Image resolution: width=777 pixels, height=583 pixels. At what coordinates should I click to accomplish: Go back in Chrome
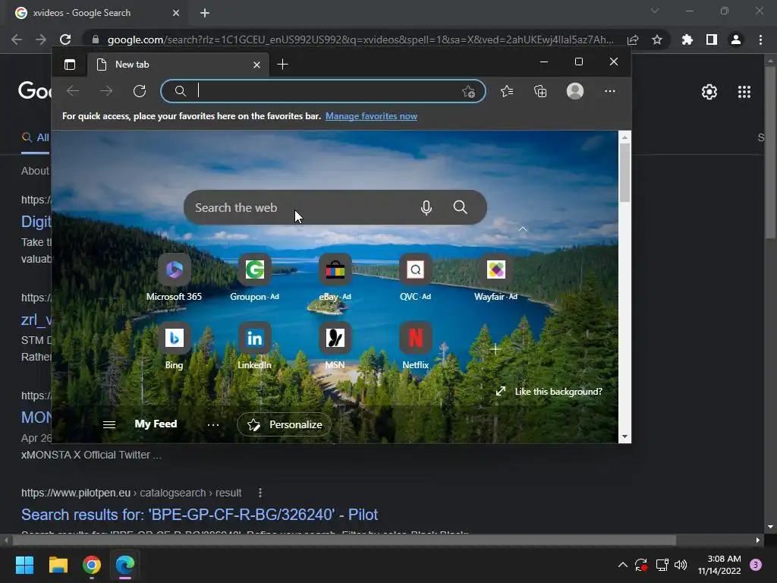(x=17, y=39)
